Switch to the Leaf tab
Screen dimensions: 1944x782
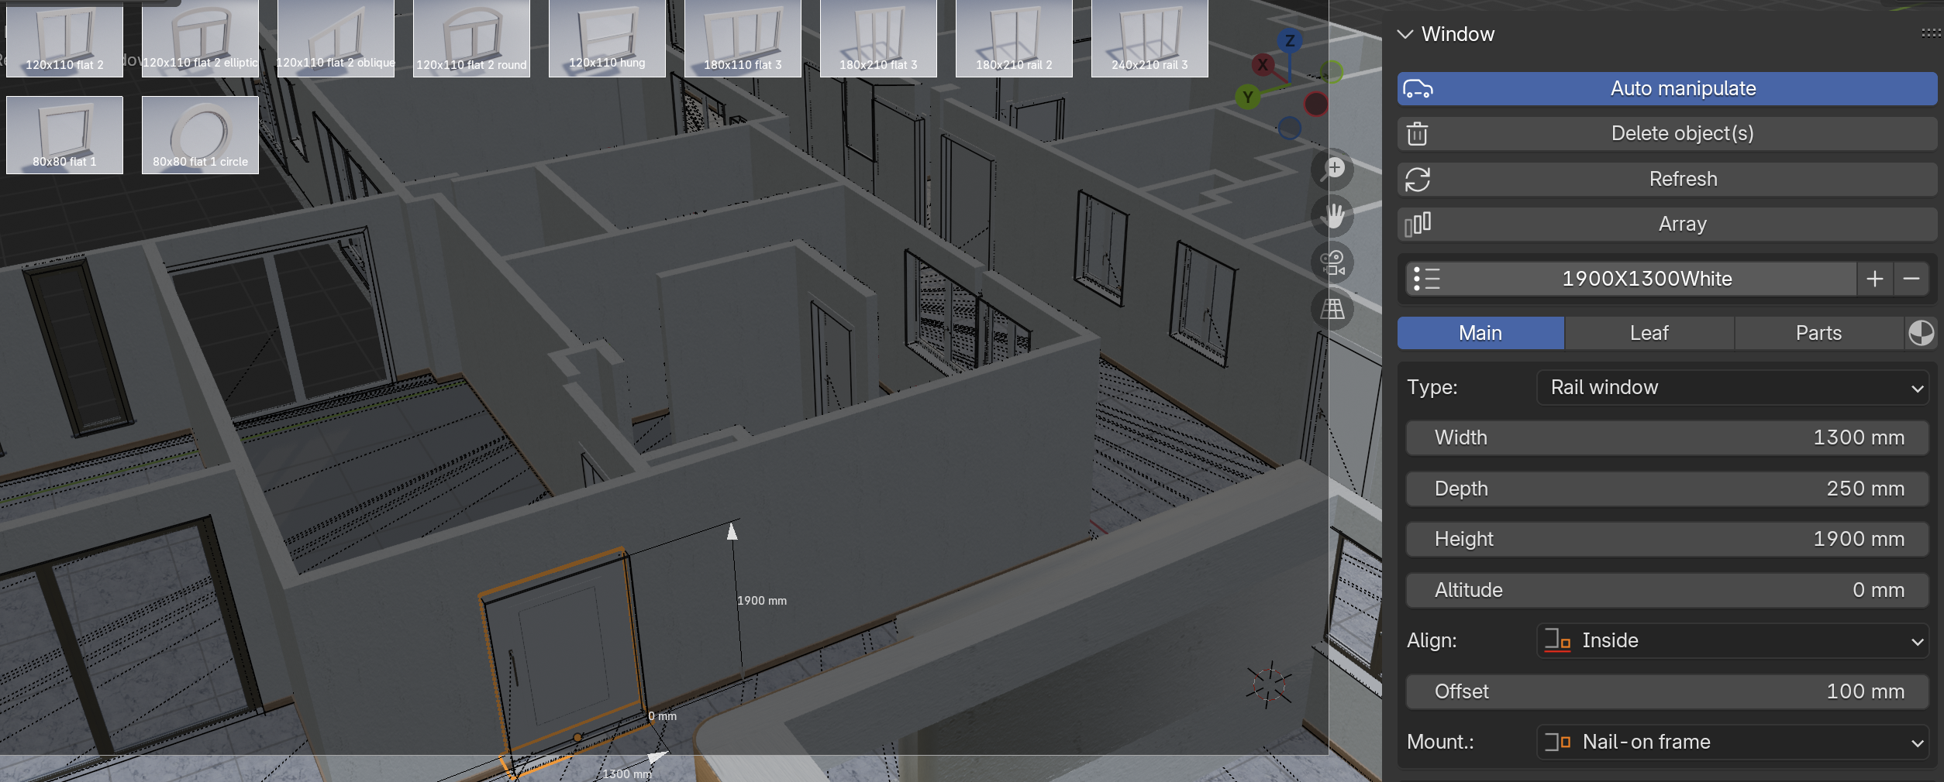tap(1649, 333)
